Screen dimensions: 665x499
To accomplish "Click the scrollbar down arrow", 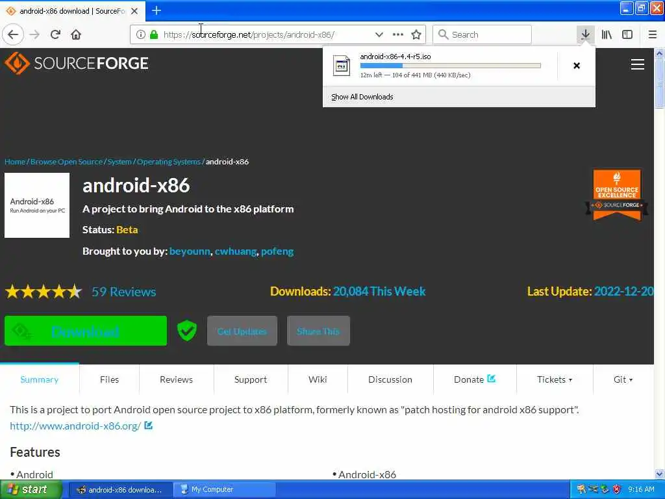I will pos(659,474).
